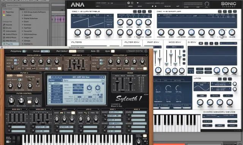
Task: Expand the FabFilter plug-in folder
Action: [22, 28]
